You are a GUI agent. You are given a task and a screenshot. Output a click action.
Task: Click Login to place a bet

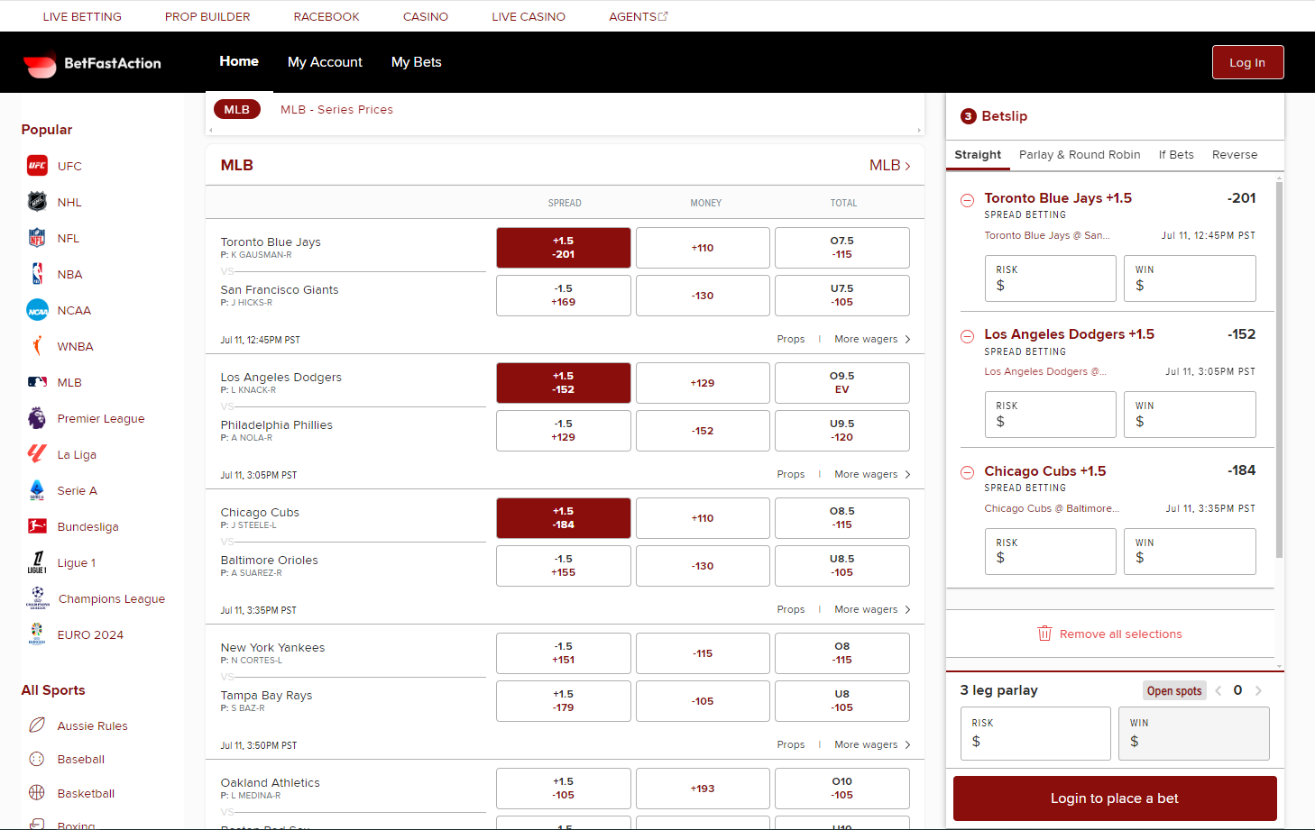tap(1115, 798)
